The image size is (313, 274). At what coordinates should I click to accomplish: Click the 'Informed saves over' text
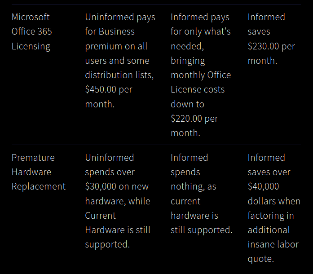point(269,165)
